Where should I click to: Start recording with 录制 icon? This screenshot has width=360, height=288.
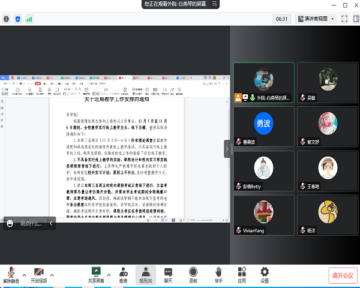[x=193, y=271]
